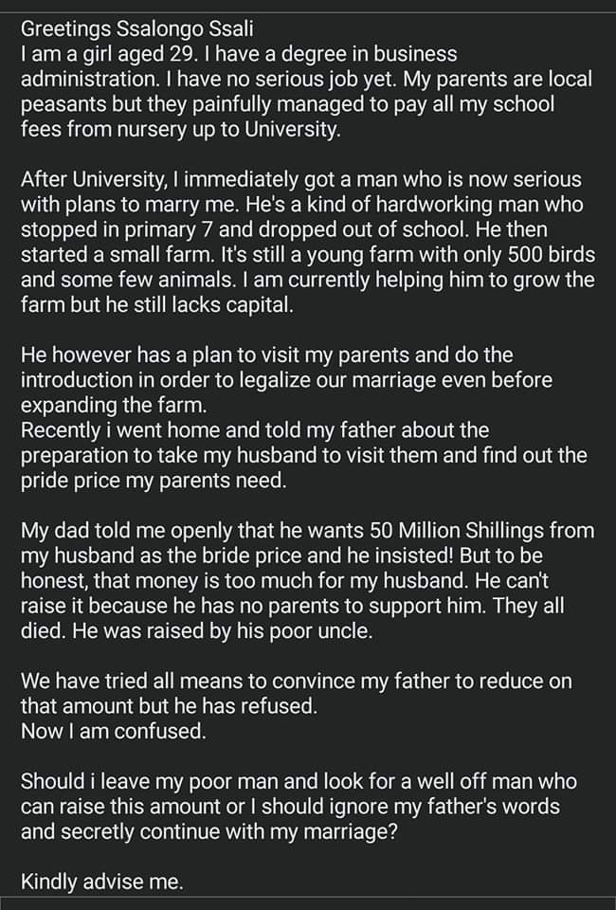
Task: Click the line "fees from nursery up to University"
Action: point(179,130)
